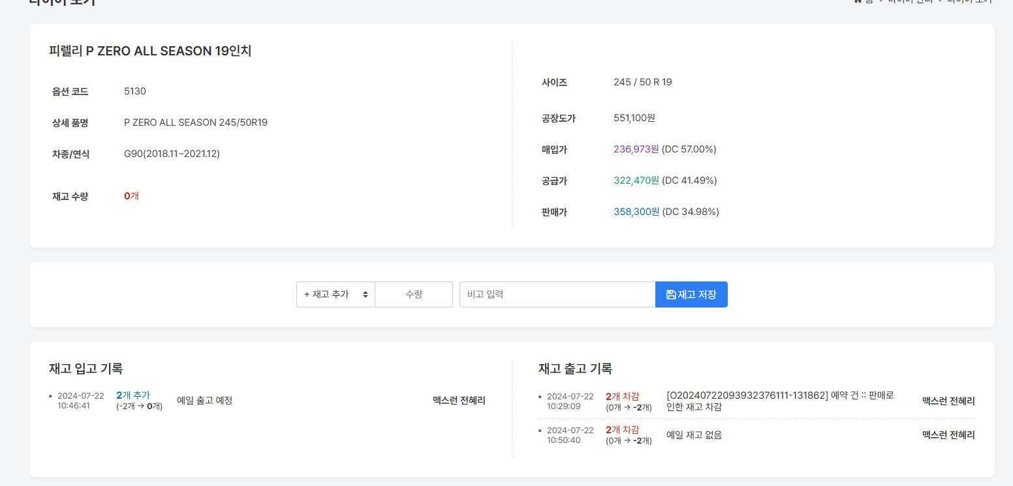Click the vehicle model G90(2018.11~2021.12) text
This screenshot has height=486, width=1013.
172,154
